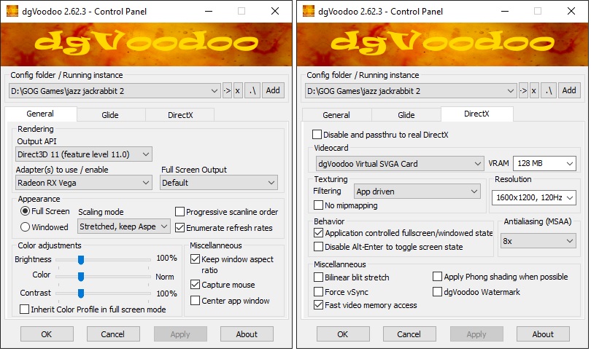Switch to the DirectX tab in the left window
The width and height of the screenshot is (591, 351).
click(180, 115)
